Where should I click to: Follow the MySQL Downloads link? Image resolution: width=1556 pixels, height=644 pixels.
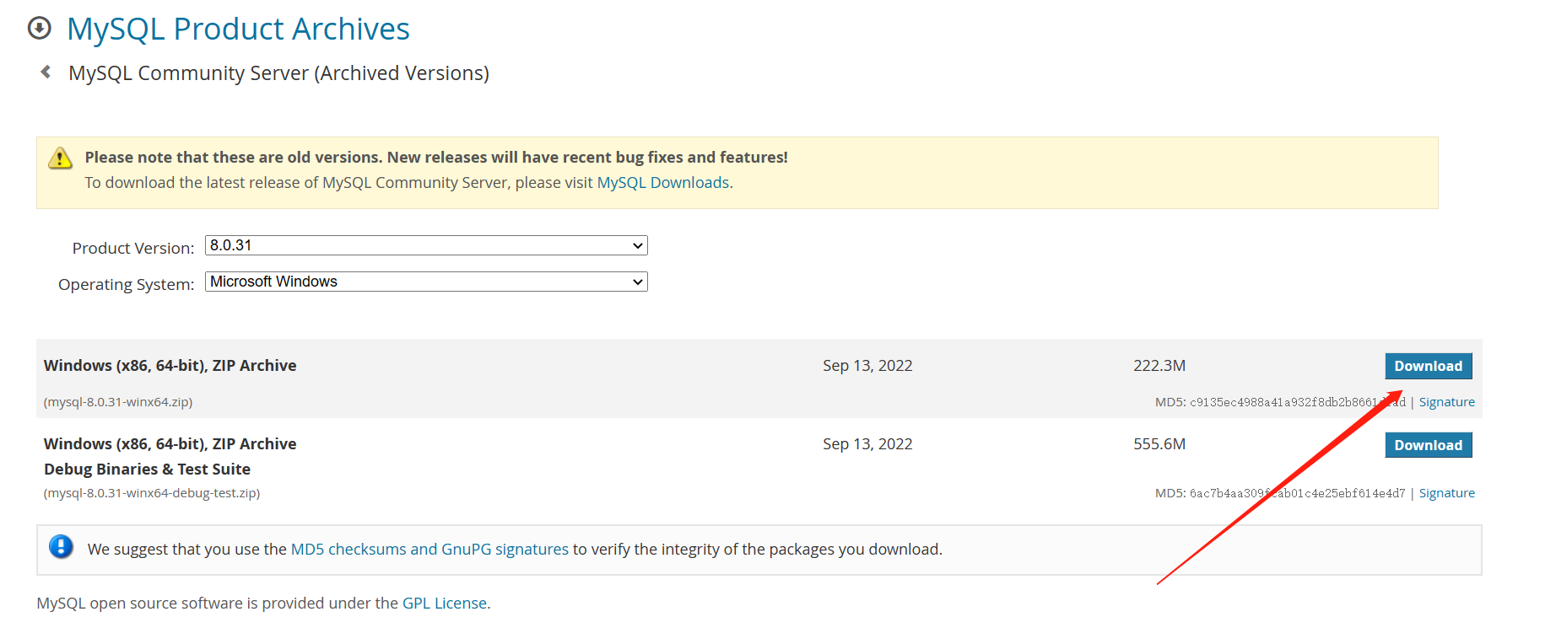(x=663, y=182)
